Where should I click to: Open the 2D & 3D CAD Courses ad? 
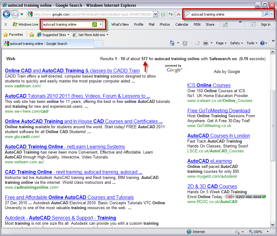coord(212,187)
